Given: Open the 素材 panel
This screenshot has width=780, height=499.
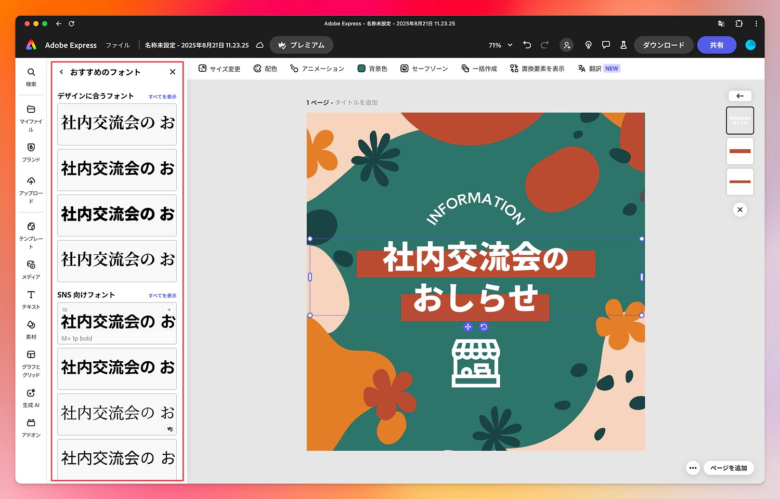Looking at the screenshot, I should click(x=31, y=330).
